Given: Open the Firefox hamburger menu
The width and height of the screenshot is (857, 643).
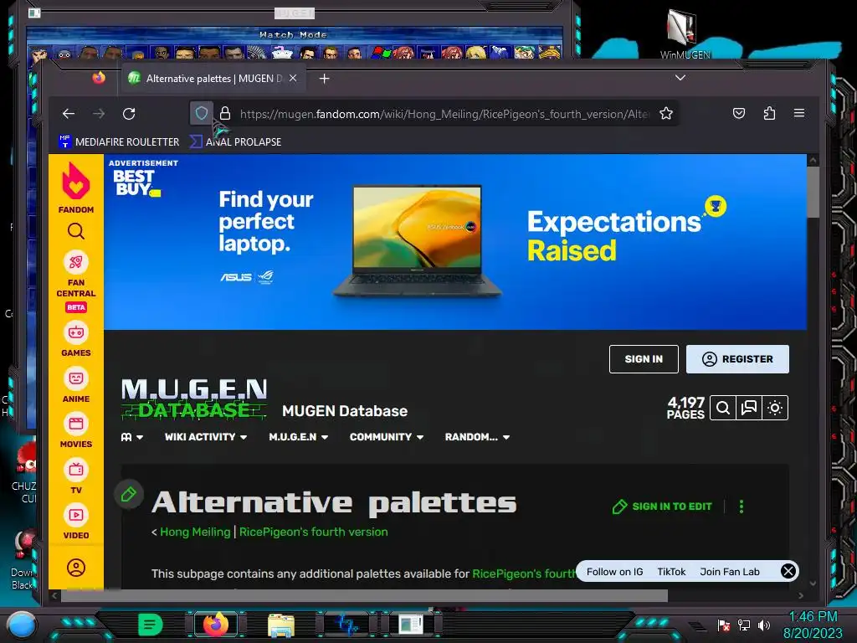Looking at the screenshot, I should click(x=799, y=113).
